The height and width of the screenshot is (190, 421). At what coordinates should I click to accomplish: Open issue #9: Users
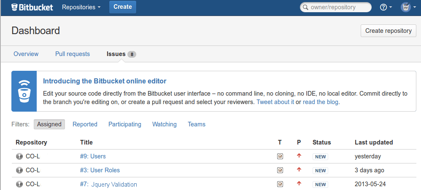[x=93, y=156]
